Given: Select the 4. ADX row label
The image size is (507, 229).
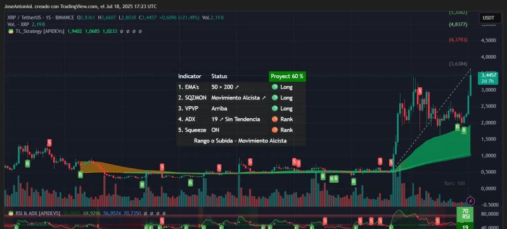Looking at the screenshot, I should [x=187, y=120].
